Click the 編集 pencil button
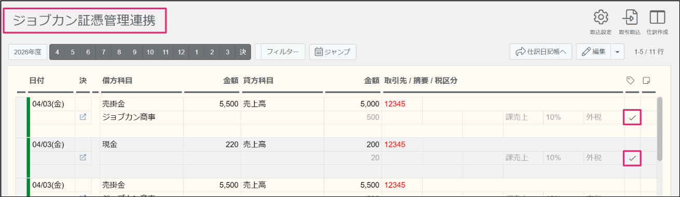Screen dimensions: 680x197 tap(594, 52)
